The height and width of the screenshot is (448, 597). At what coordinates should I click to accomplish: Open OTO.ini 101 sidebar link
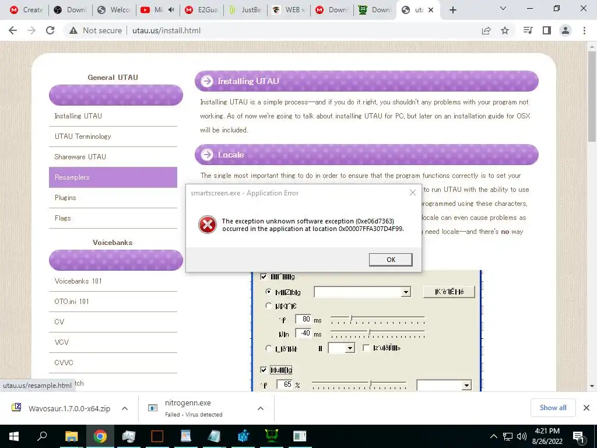113,302
